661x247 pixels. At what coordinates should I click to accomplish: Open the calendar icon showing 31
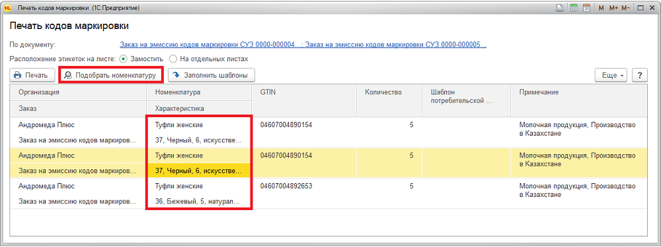586,8
